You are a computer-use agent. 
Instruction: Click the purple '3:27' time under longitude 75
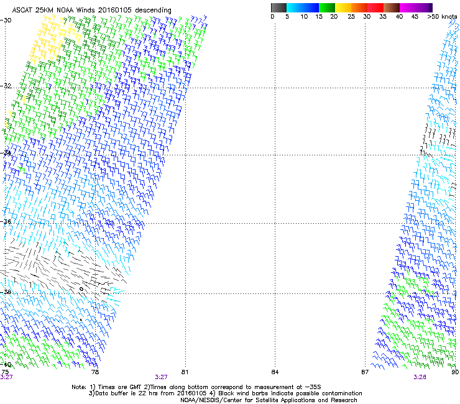[6, 377]
